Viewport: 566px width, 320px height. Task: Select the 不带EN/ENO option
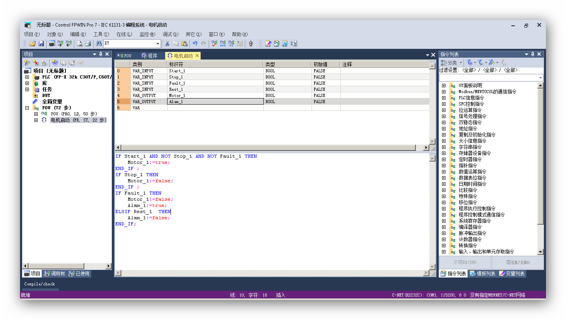point(465,263)
